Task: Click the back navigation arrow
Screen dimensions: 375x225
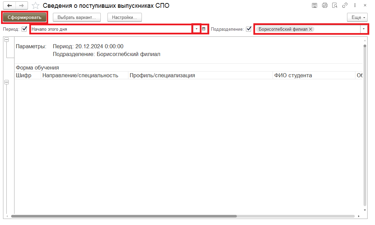Action: (x=9, y=6)
